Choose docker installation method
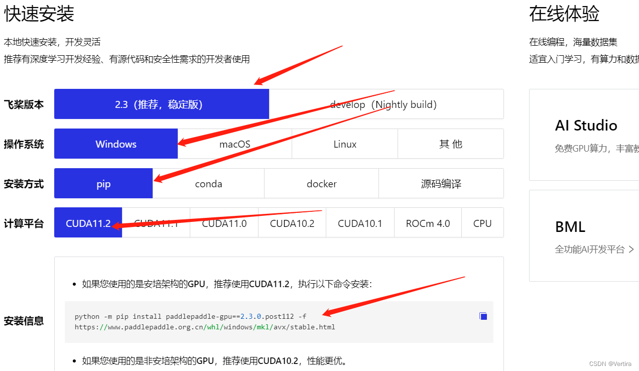639x371 pixels. [321, 183]
